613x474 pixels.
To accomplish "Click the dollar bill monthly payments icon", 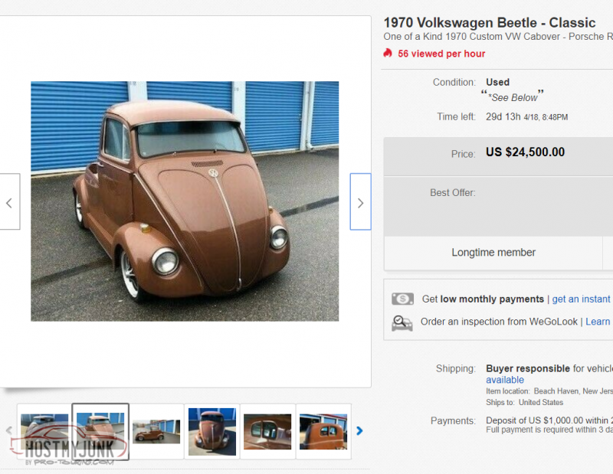I will pyautogui.click(x=402, y=299).
